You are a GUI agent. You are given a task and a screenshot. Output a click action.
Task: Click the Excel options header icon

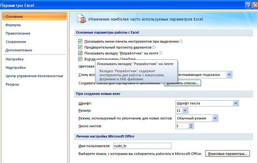point(81,18)
